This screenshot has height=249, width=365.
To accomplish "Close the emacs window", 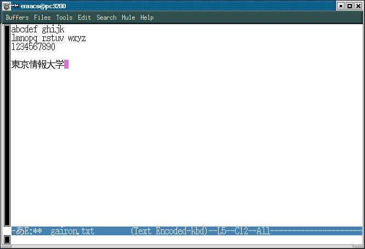I will pyautogui.click(x=358, y=6).
